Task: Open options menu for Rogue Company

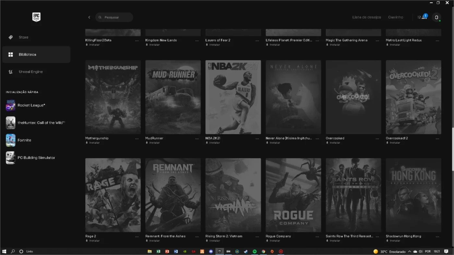Action: [x=317, y=237]
